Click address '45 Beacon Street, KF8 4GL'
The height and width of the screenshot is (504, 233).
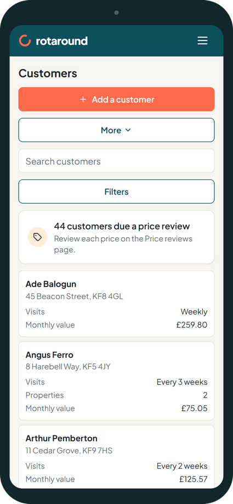74,296
